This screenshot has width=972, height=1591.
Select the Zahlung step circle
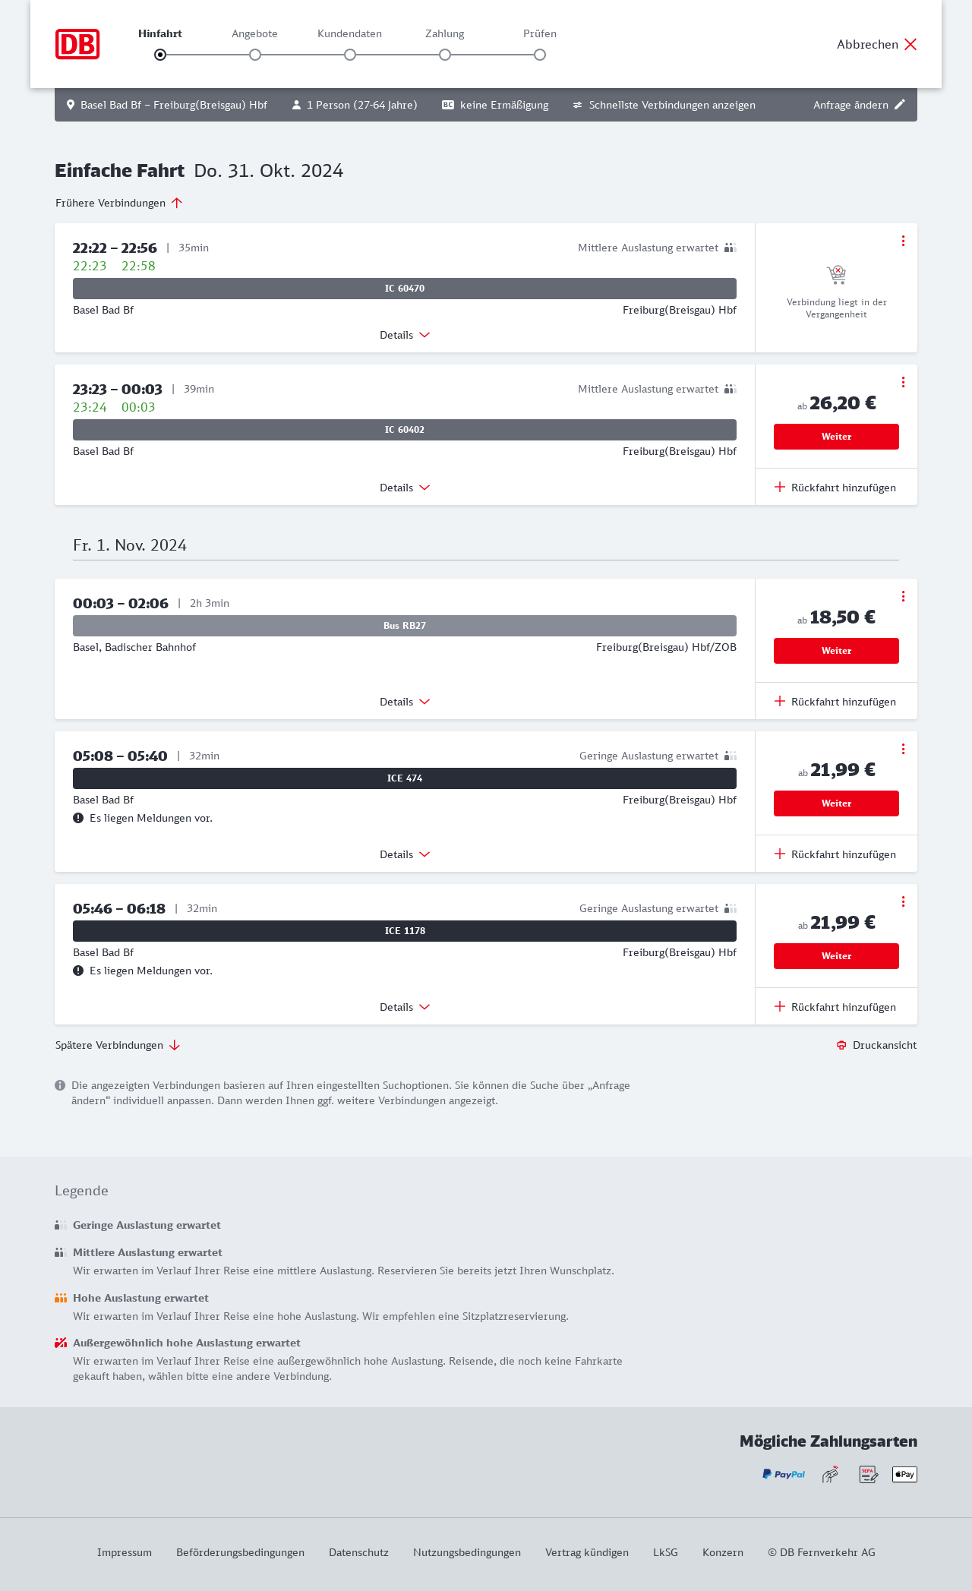tap(445, 55)
